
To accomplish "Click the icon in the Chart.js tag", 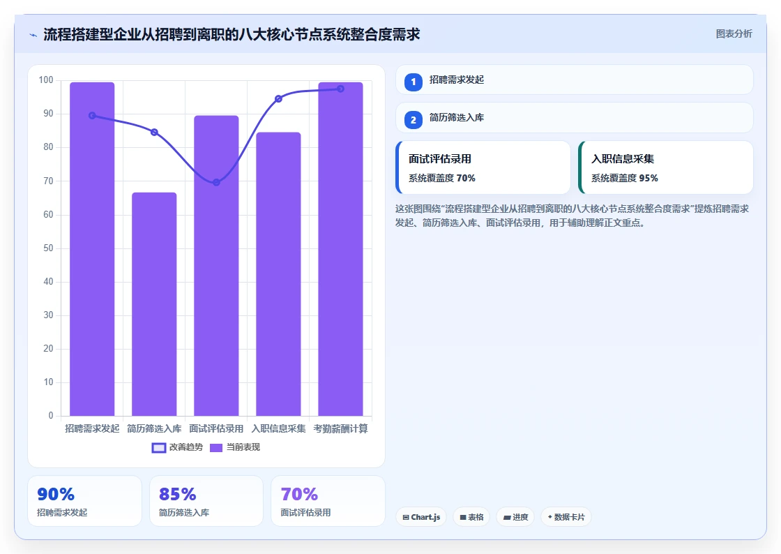I will (406, 518).
